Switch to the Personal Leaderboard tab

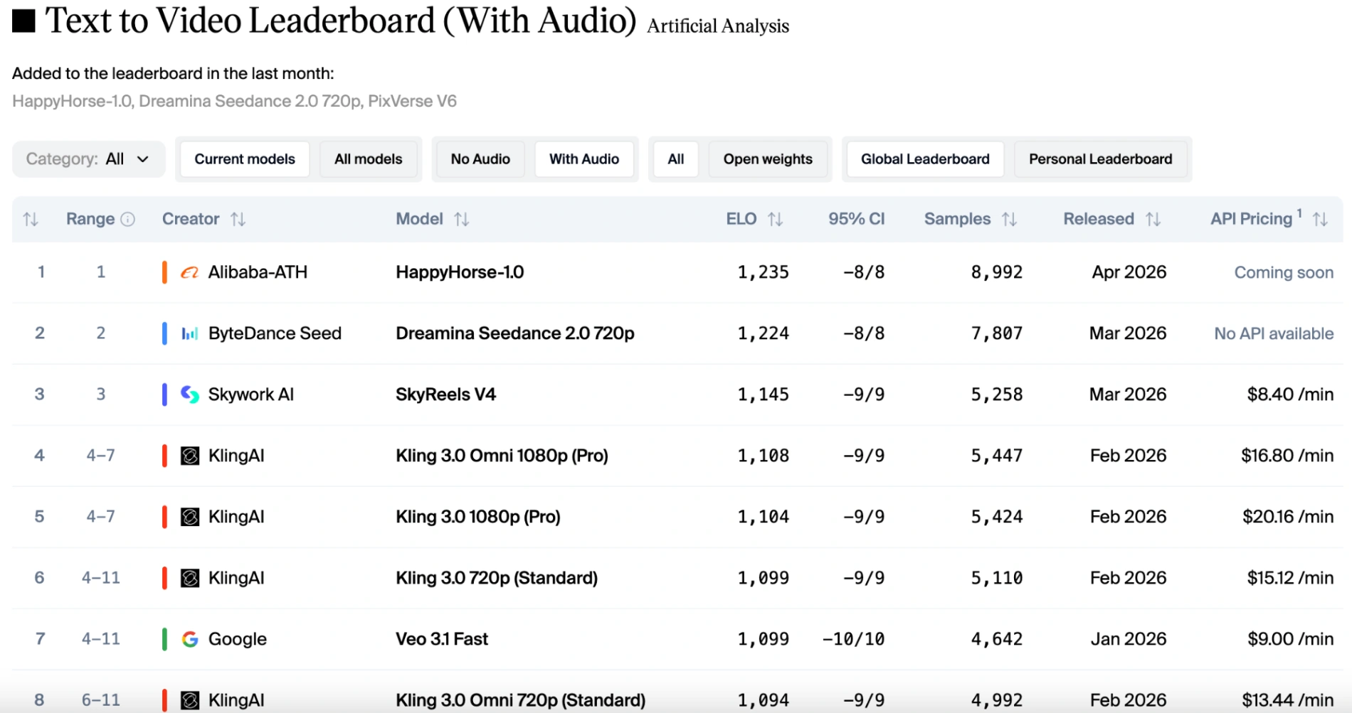tap(1100, 159)
